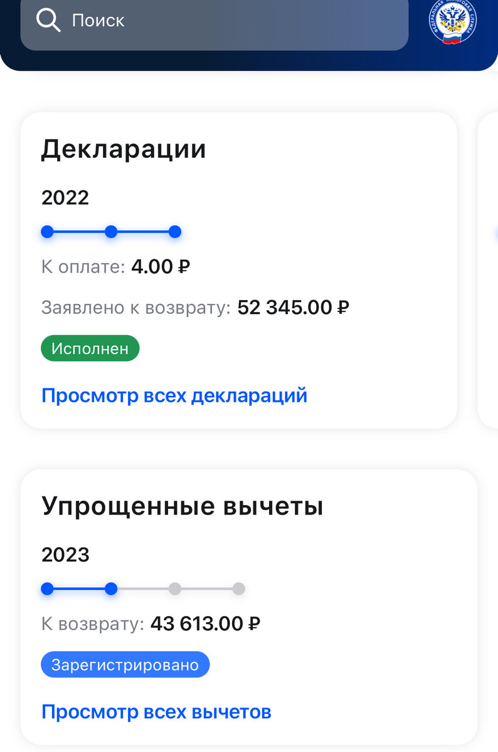Select first step dot of 2023 deduction

point(47,589)
